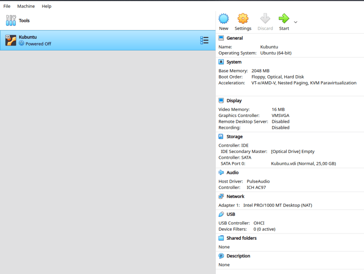Click the 0 (0 active) device filters value
This screenshot has width=364, height=274.
(264, 229)
